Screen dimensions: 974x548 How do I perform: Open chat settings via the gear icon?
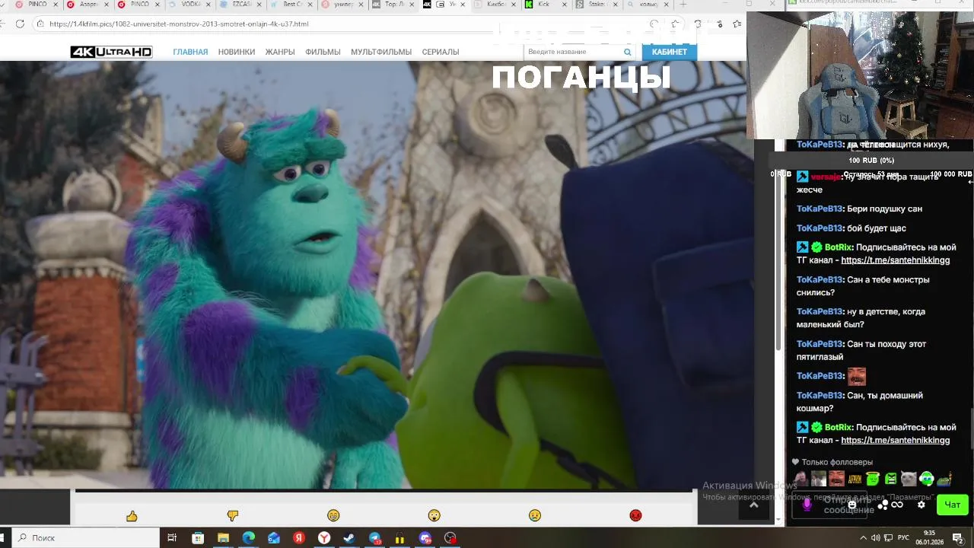tap(921, 505)
